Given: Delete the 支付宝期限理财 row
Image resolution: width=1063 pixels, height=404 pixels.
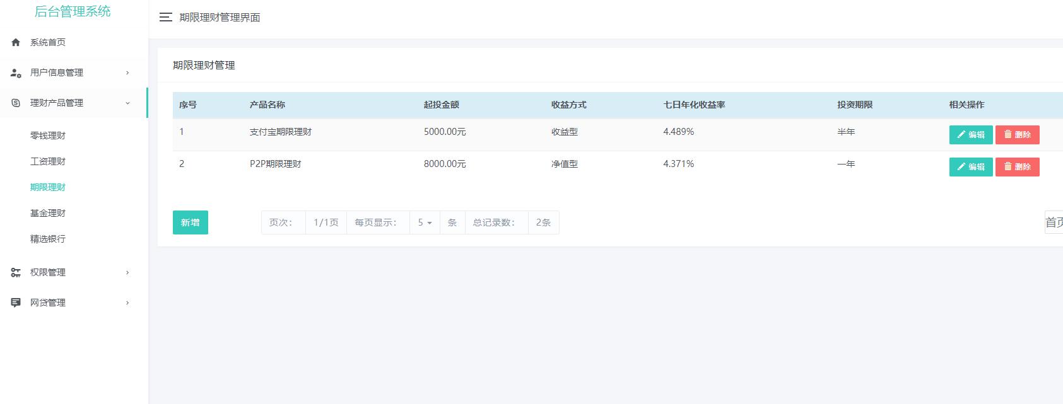Looking at the screenshot, I should 1018,135.
